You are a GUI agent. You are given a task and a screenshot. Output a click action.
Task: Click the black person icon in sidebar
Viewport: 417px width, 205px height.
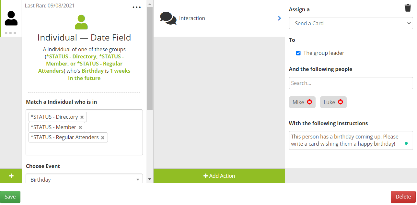pyautogui.click(x=11, y=18)
